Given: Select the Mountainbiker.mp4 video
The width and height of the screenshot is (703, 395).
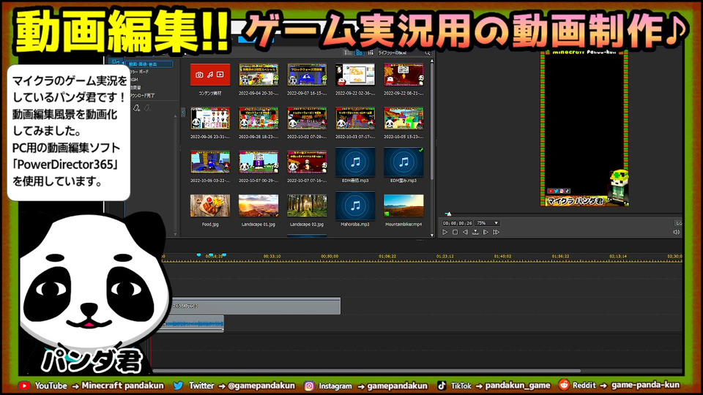Looking at the screenshot, I should click(x=403, y=206).
